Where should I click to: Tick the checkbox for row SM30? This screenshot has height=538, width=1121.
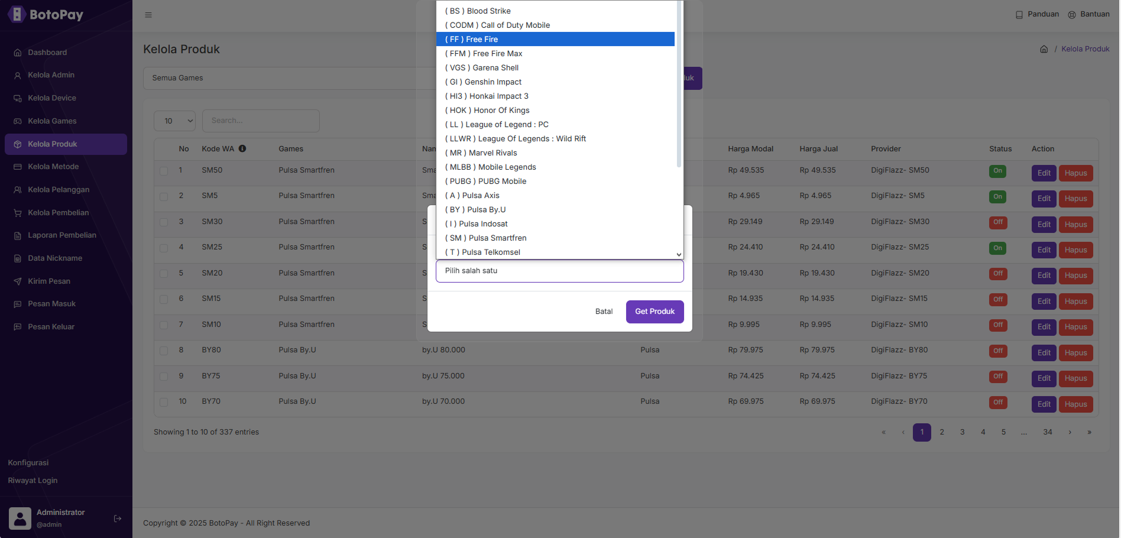[164, 222]
